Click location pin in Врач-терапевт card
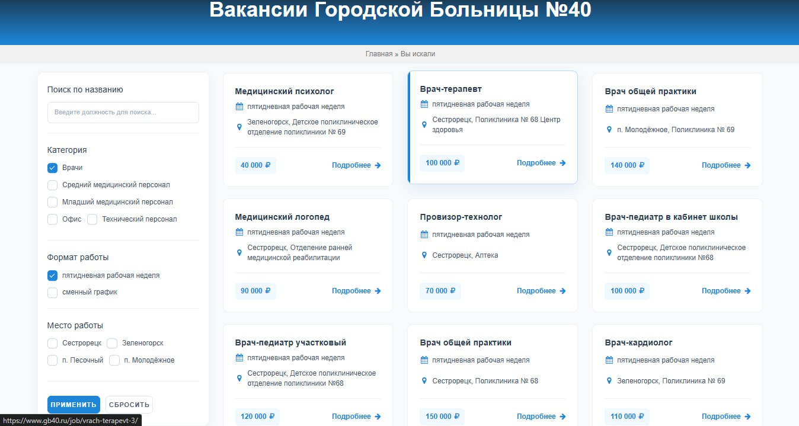 (x=424, y=125)
